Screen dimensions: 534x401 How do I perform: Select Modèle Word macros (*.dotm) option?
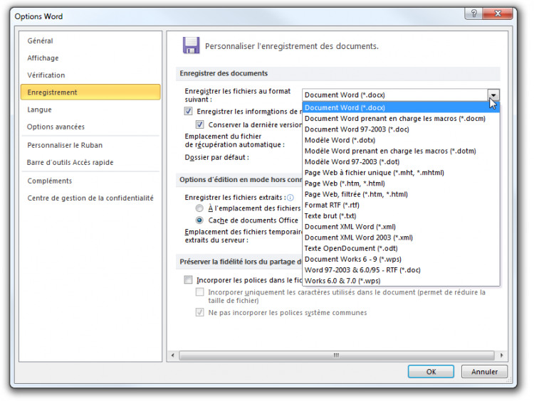(401, 151)
